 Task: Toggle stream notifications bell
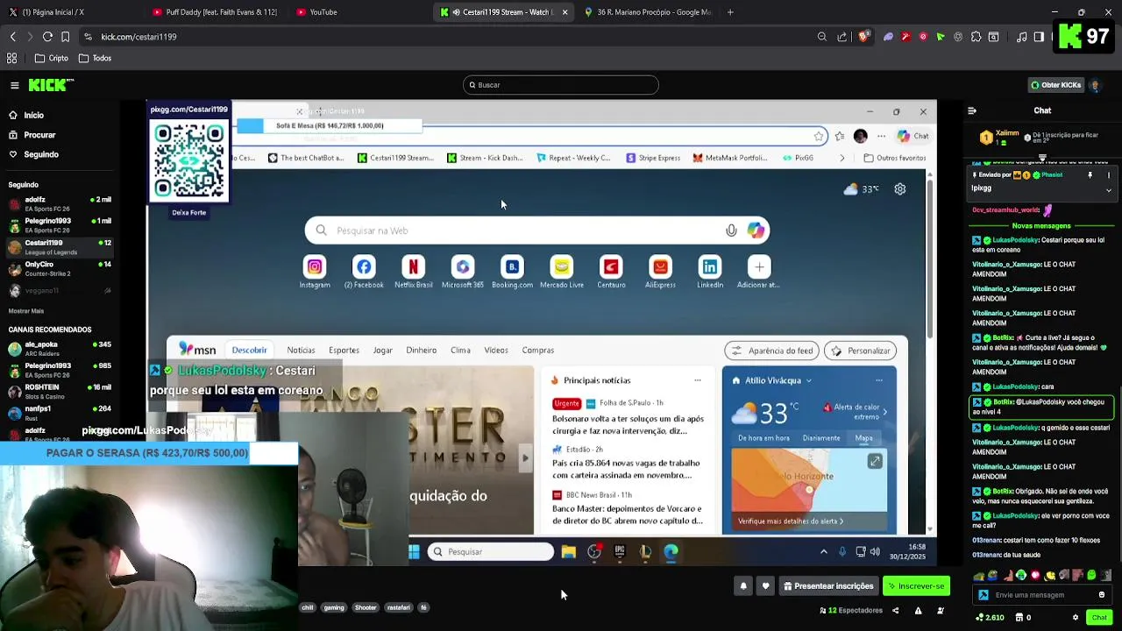click(x=743, y=586)
